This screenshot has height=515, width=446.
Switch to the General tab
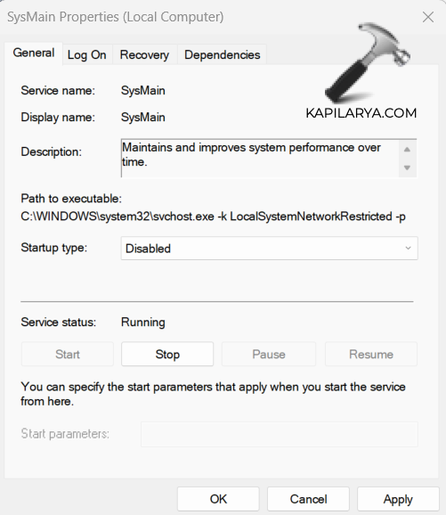pyautogui.click(x=34, y=53)
